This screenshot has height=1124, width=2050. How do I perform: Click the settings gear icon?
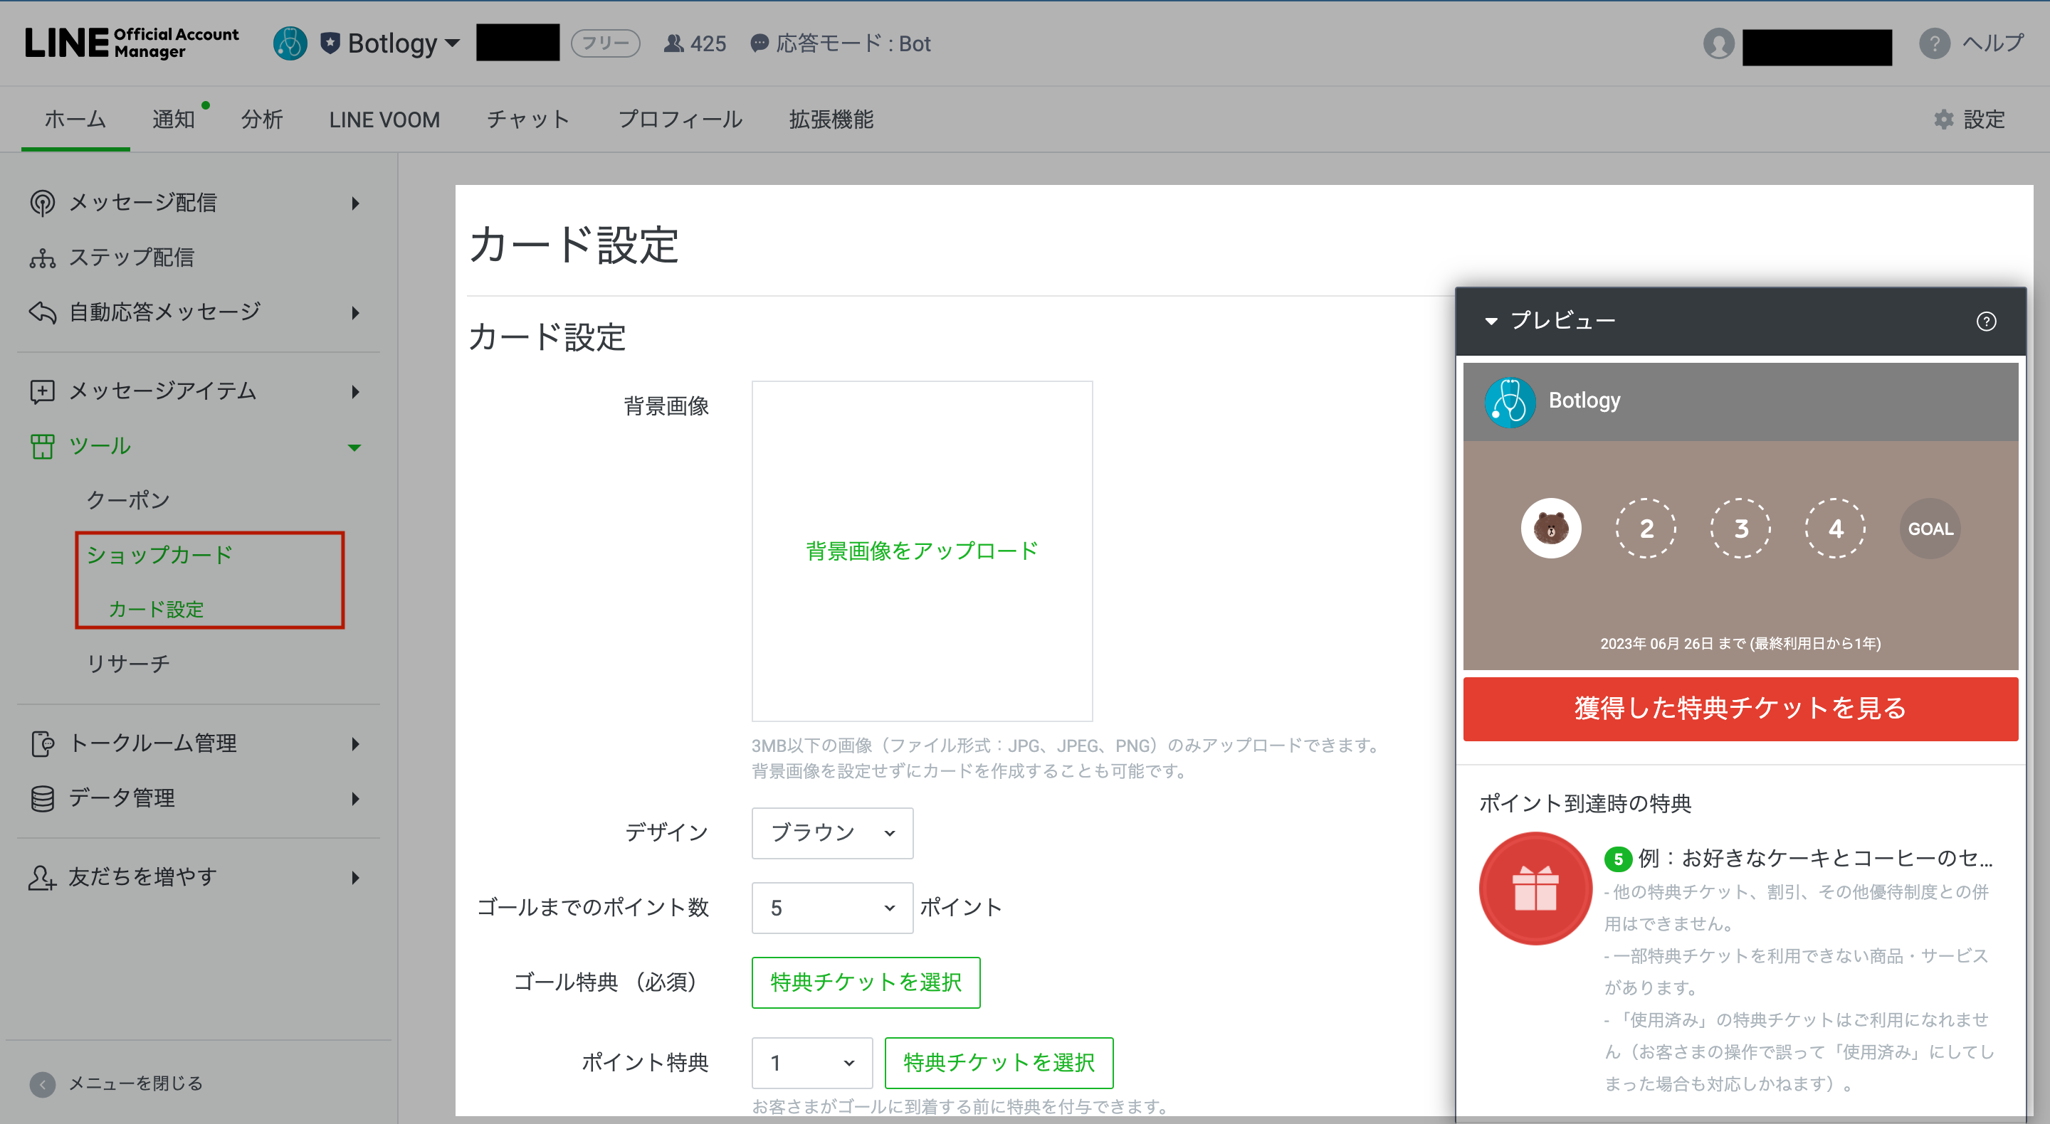pos(1943,120)
